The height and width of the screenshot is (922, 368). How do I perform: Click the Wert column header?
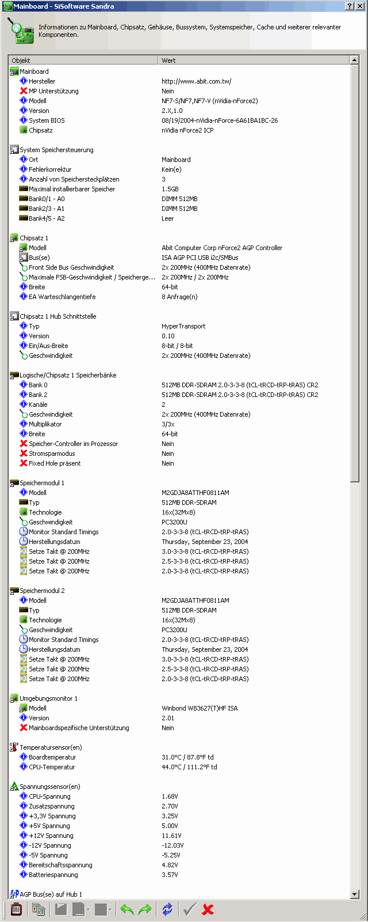coord(254,60)
